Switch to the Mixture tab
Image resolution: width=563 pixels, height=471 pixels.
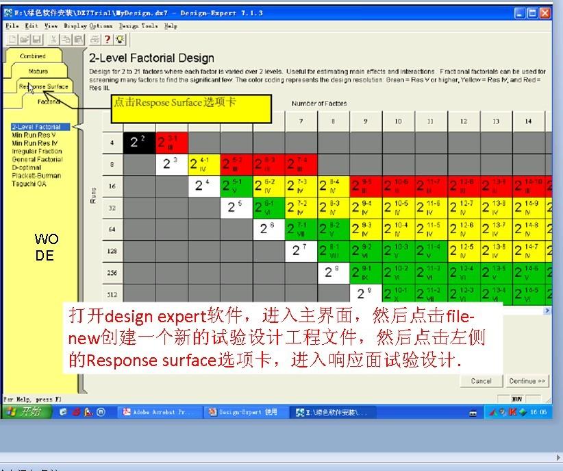click(38, 71)
